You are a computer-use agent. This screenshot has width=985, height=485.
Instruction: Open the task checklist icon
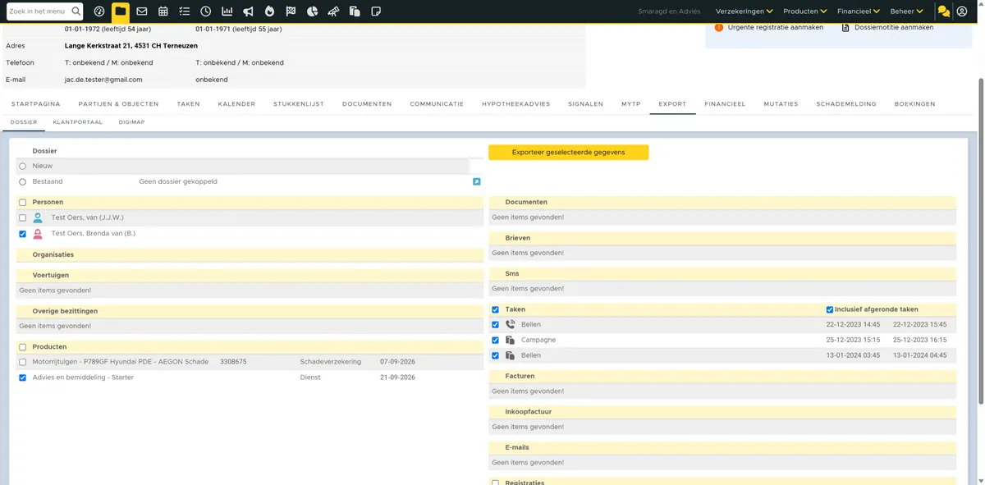185,11
